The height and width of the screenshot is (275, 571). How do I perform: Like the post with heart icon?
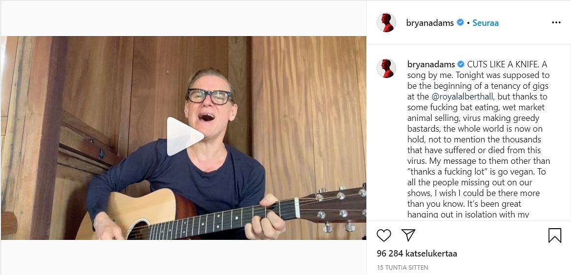384,236
